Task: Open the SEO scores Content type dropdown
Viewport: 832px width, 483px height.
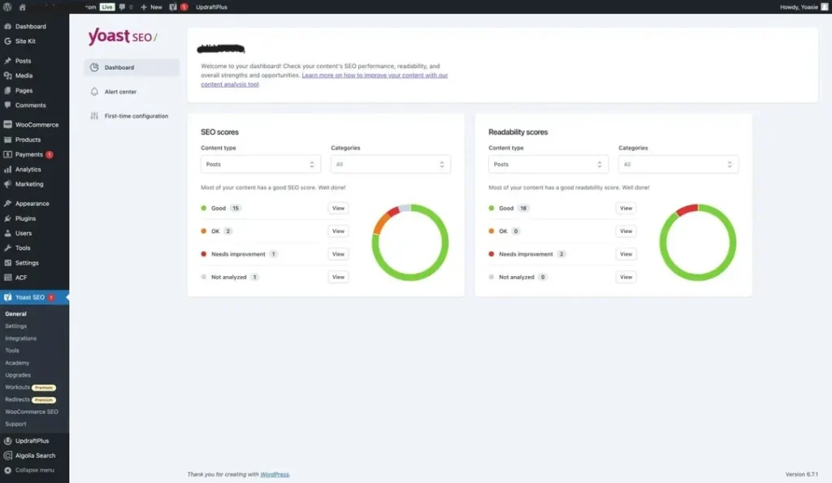Action: (260, 163)
